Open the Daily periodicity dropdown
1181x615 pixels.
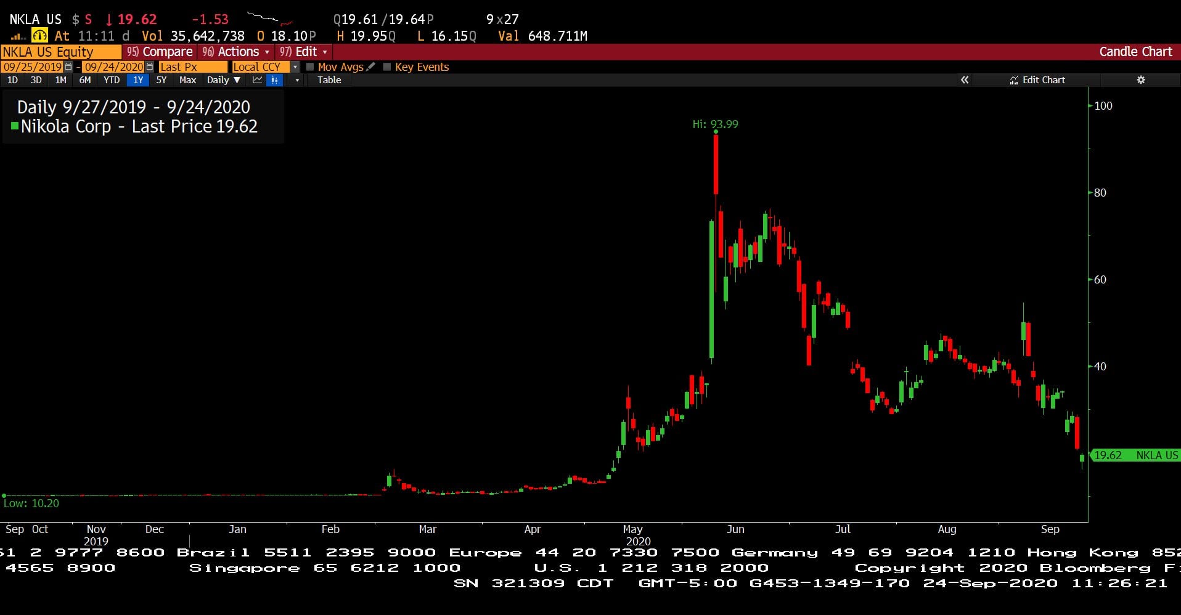[224, 80]
